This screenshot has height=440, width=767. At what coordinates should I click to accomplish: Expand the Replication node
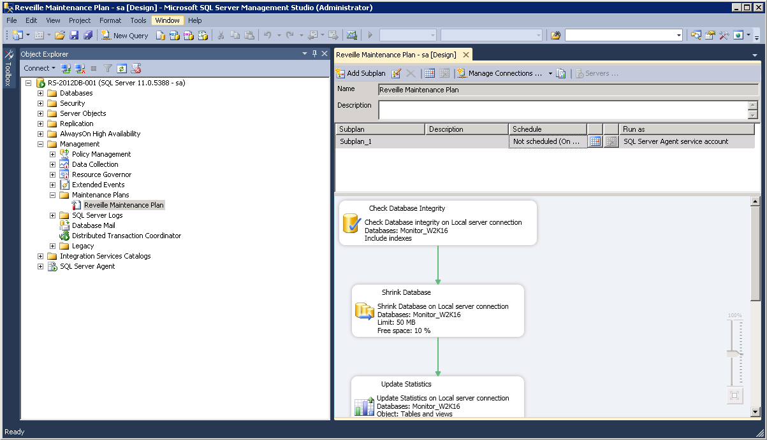[40, 124]
